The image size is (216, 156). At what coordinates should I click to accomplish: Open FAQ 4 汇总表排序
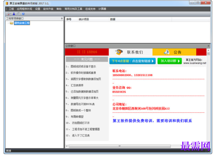(75, 85)
